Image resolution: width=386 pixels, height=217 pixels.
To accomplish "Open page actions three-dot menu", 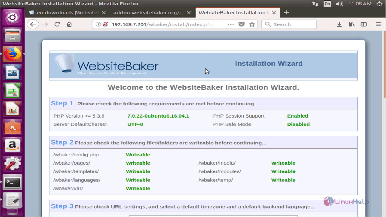I will (x=231, y=24).
